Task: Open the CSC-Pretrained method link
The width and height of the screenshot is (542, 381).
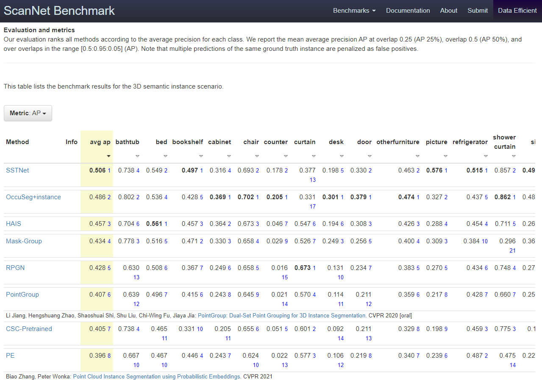Action: pyautogui.click(x=29, y=329)
